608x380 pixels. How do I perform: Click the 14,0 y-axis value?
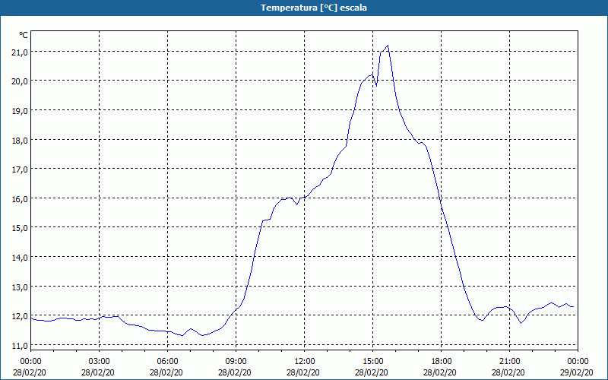pyautogui.click(x=20, y=257)
